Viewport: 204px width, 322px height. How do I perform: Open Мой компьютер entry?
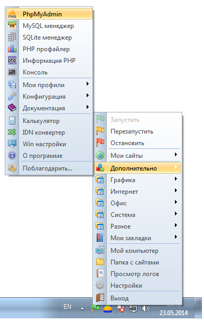(x=137, y=251)
